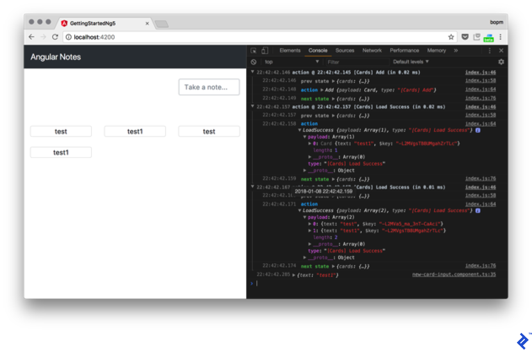Reload the page using the refresh icon
Screen dimensions: 532x350
[55, 37]
